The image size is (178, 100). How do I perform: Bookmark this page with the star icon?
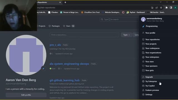[161, 7]
